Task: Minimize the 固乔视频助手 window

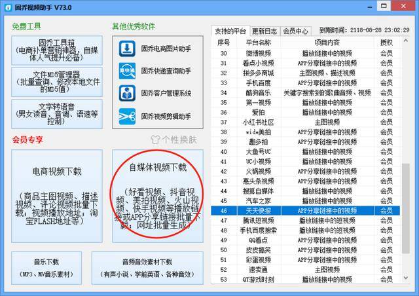Action: (370, 7)
